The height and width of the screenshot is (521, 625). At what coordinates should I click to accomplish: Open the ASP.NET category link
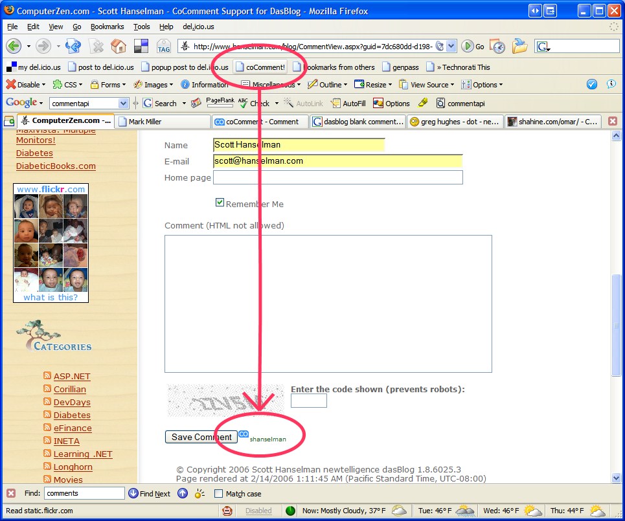click(x=72, y=376)
